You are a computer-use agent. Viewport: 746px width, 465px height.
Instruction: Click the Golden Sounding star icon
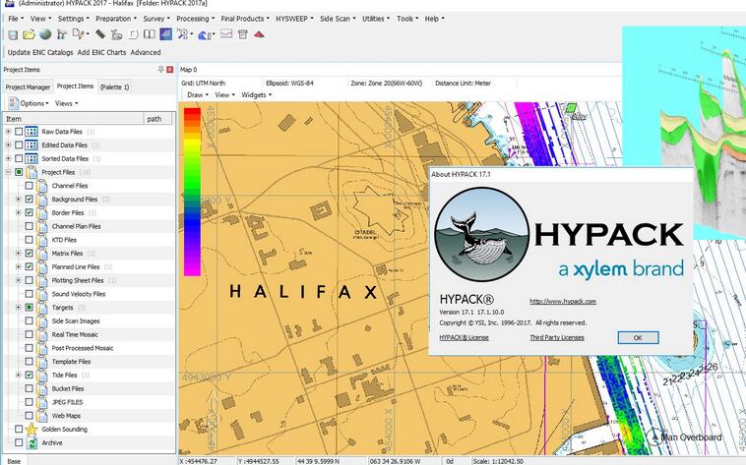coord(31,430)
